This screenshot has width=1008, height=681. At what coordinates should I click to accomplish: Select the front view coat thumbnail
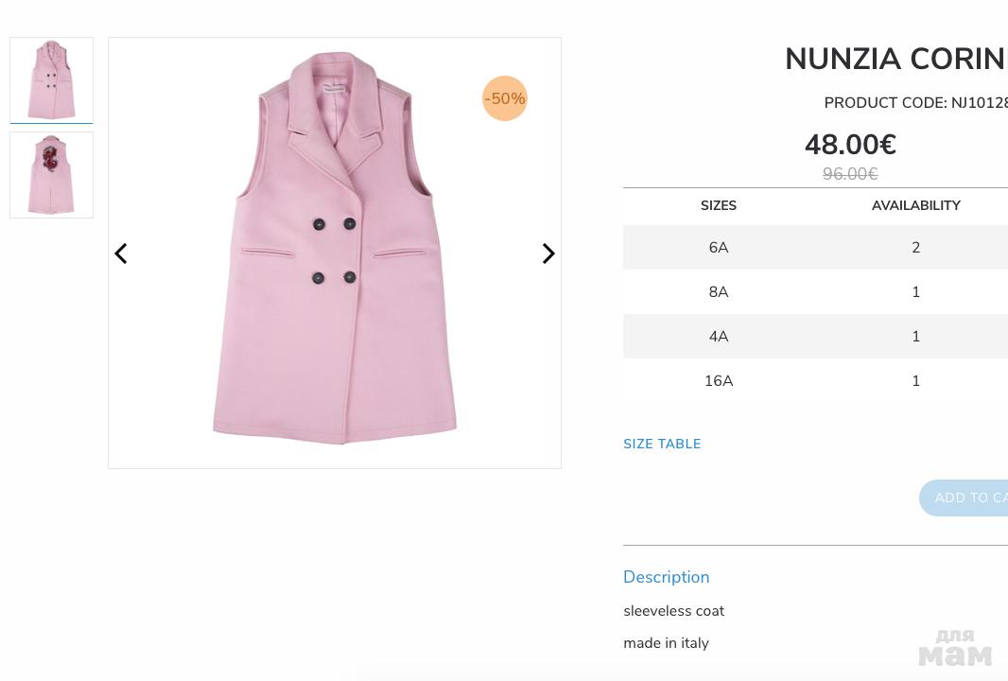(x=51, y=79)
